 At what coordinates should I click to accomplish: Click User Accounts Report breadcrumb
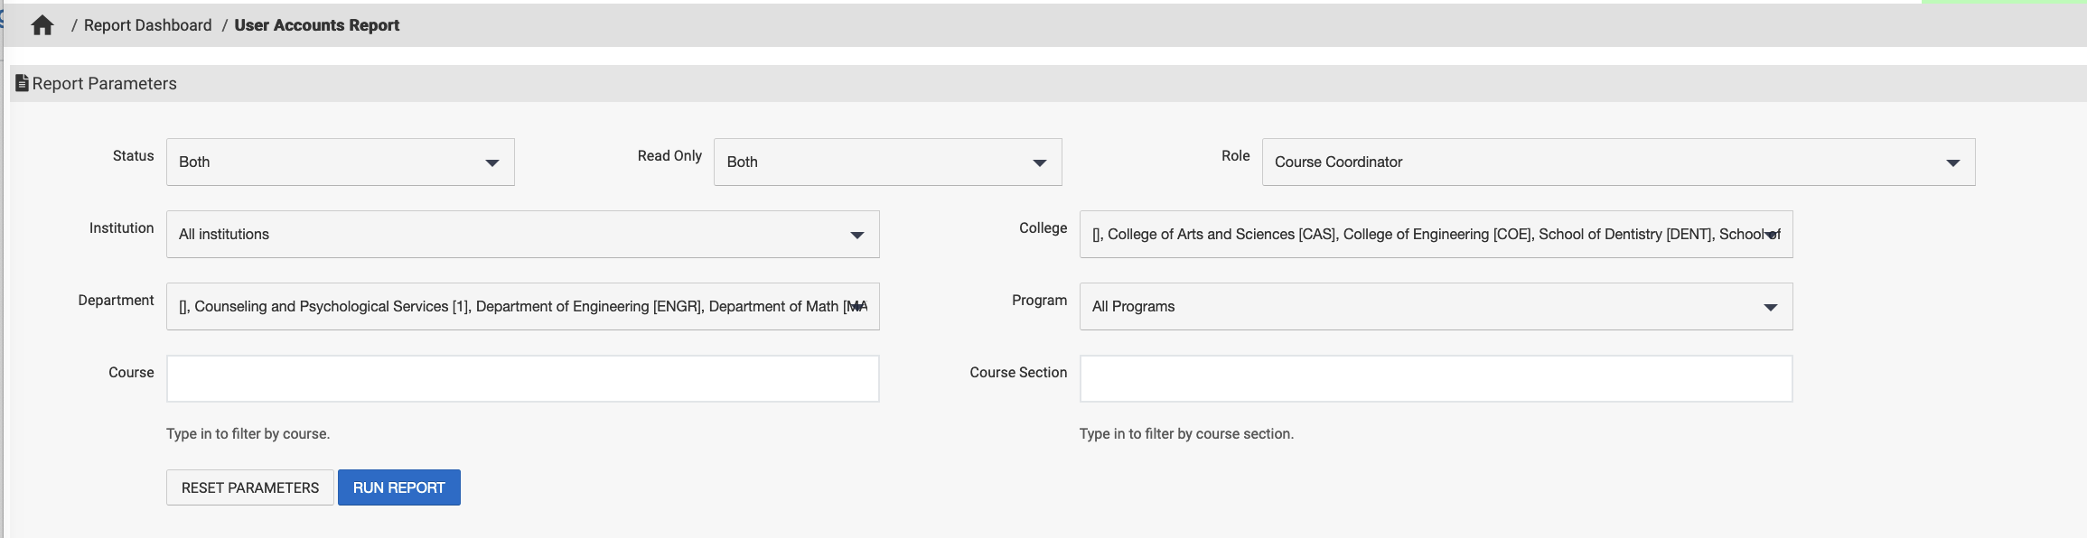point(316,25)
